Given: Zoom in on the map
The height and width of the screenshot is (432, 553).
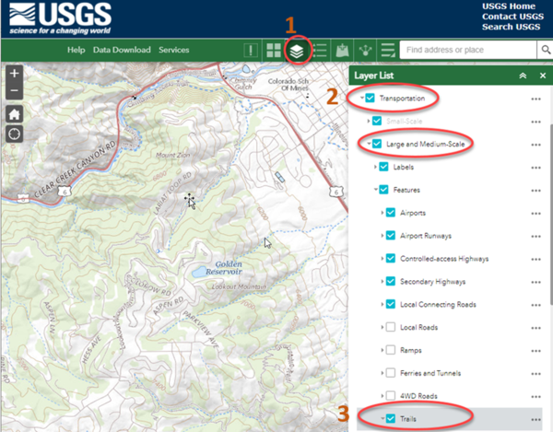Looking at the screenshot, I should click(x=14, y=73).
